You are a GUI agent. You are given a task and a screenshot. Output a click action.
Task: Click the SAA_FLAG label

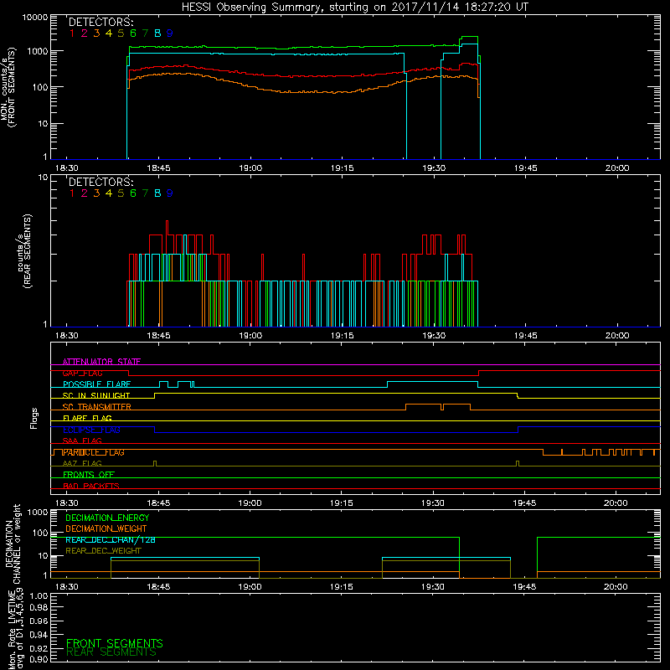tap(82, 441)
